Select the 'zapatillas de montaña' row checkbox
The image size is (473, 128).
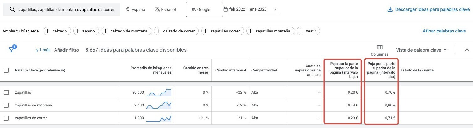coord(6,105)
